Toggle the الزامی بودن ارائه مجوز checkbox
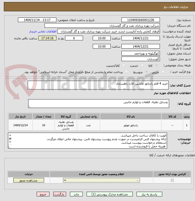Viewport: 195px width, 201px height. [x=172, y=180]
